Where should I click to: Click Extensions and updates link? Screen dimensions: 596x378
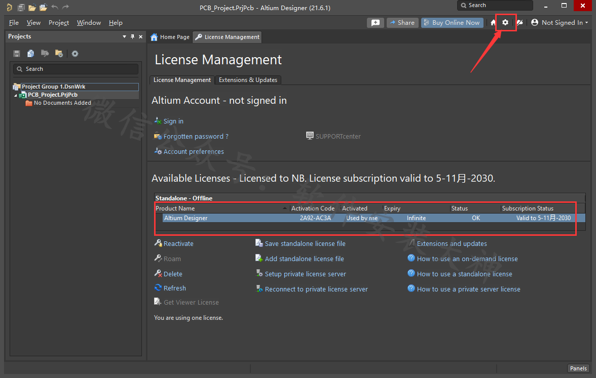coord(452,244)
